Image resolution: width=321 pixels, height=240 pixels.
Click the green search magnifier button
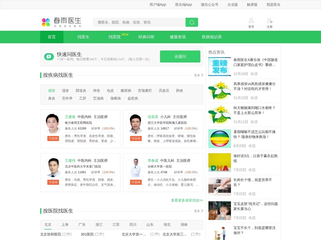[192, 22]
